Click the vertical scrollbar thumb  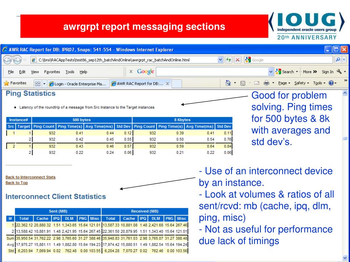point(345,138)
